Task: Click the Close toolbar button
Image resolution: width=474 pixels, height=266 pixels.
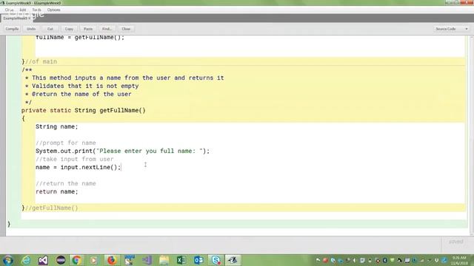Action: [126, 29]
